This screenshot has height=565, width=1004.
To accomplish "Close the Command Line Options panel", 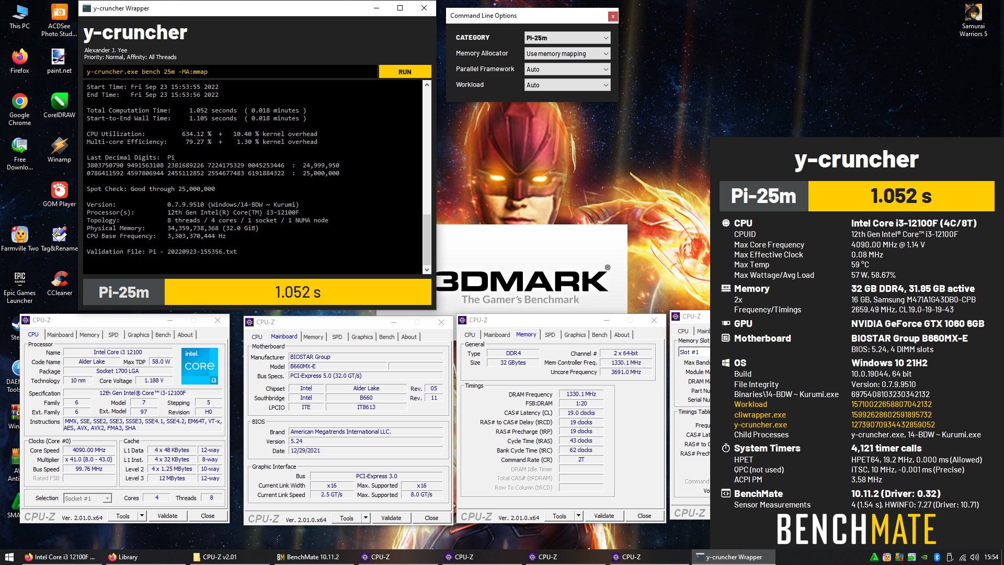I will (612, 16).
